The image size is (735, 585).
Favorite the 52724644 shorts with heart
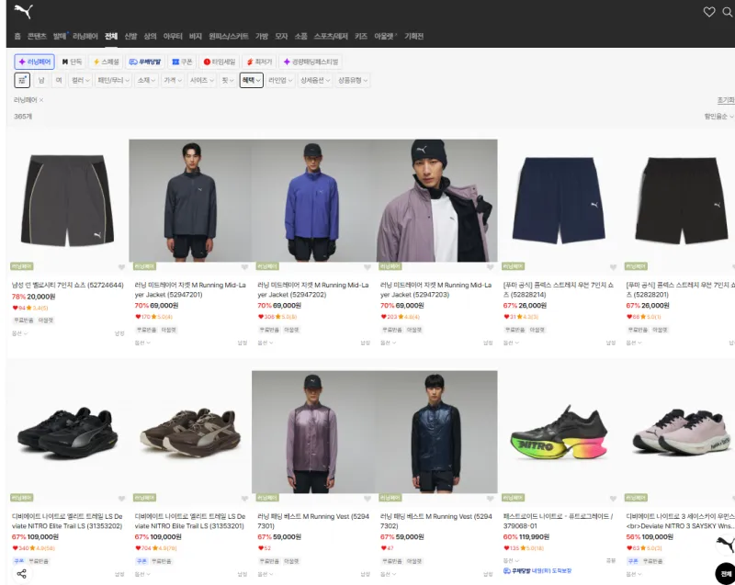click(121, 267)
